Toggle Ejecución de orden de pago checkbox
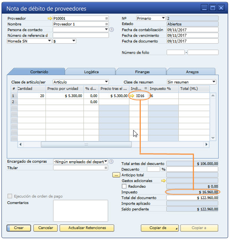Viewport: 230px width, 240px height. [x=10, y=196]
